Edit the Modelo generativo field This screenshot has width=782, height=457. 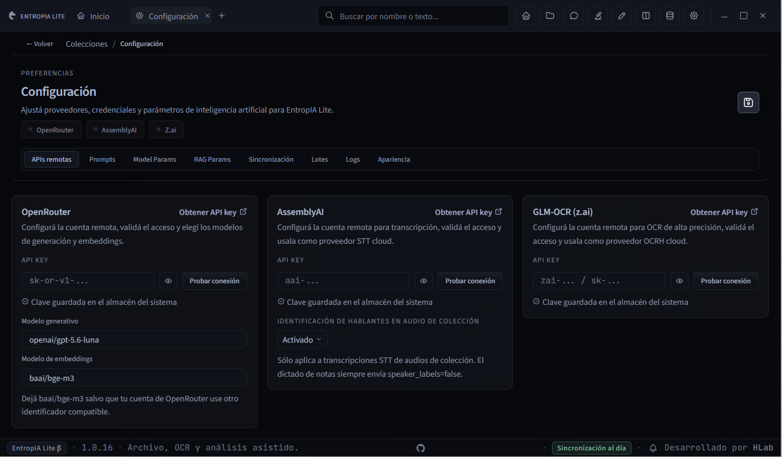134,340
